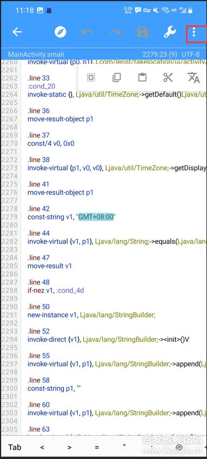Undo the last edit

click(88, 32)
